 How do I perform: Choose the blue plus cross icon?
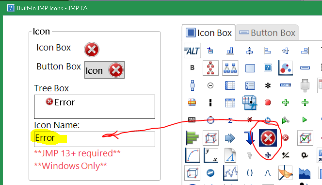268,155
